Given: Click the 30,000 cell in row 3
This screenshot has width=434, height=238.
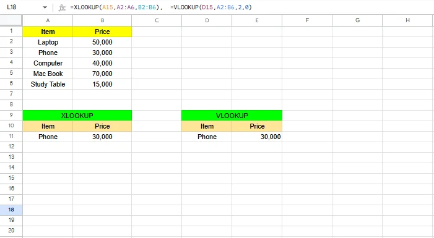Looking at the screenshot, I should coord(102,53).
